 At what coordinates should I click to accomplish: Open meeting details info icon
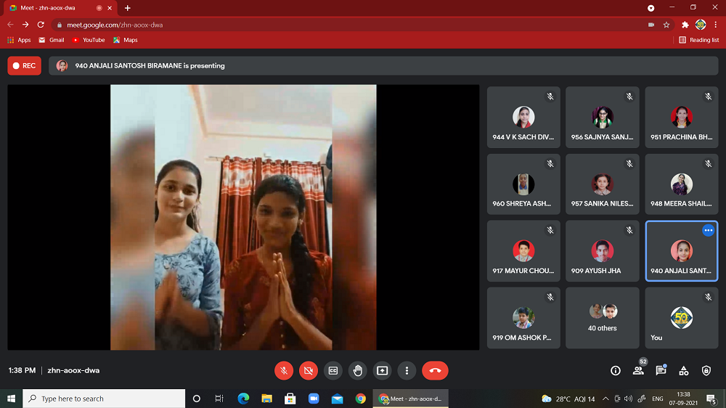[x=616, y=370]
